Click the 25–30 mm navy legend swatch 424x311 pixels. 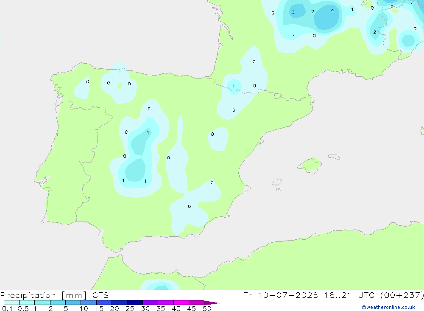pyautogui.click(x=135, y=303)
